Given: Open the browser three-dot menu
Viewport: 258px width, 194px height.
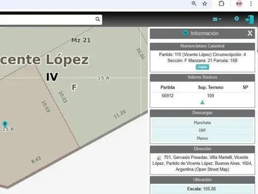Looking at the screenshot, I should coord(251,4).
